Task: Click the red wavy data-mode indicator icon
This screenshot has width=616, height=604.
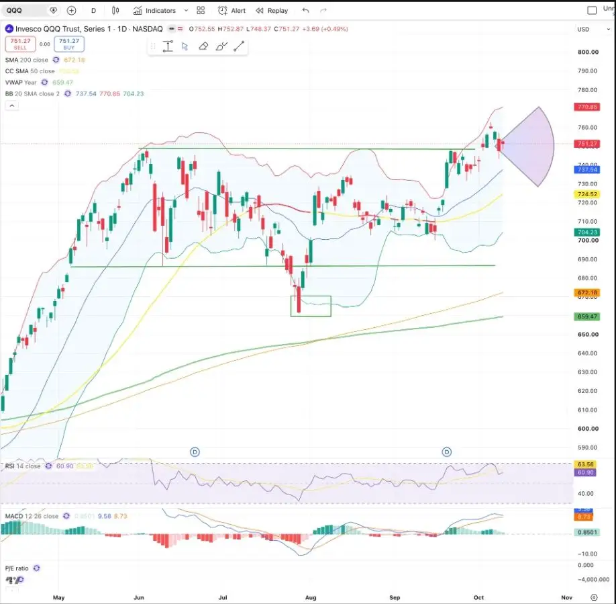Action: point(181,29)
